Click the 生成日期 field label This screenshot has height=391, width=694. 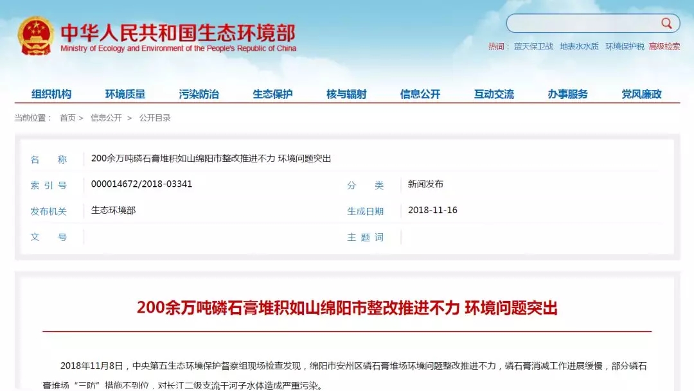pyautogui.click(x=365, y=211)
